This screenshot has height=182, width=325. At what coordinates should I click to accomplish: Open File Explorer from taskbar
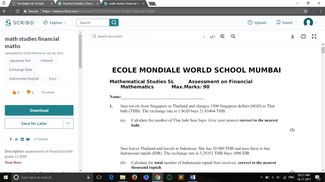point(123,177)
